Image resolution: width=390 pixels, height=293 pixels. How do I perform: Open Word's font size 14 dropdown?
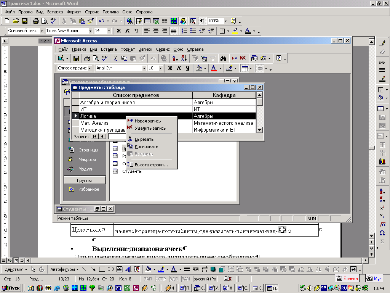pos(109,31)
